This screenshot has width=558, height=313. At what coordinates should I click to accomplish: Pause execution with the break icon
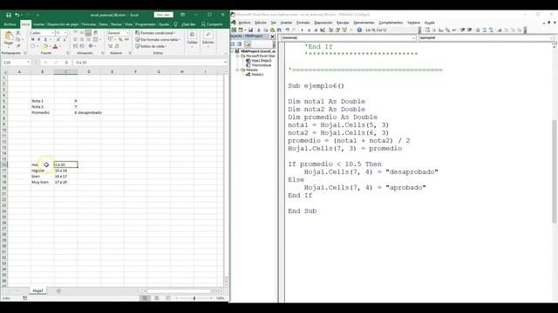pos(309,30)
